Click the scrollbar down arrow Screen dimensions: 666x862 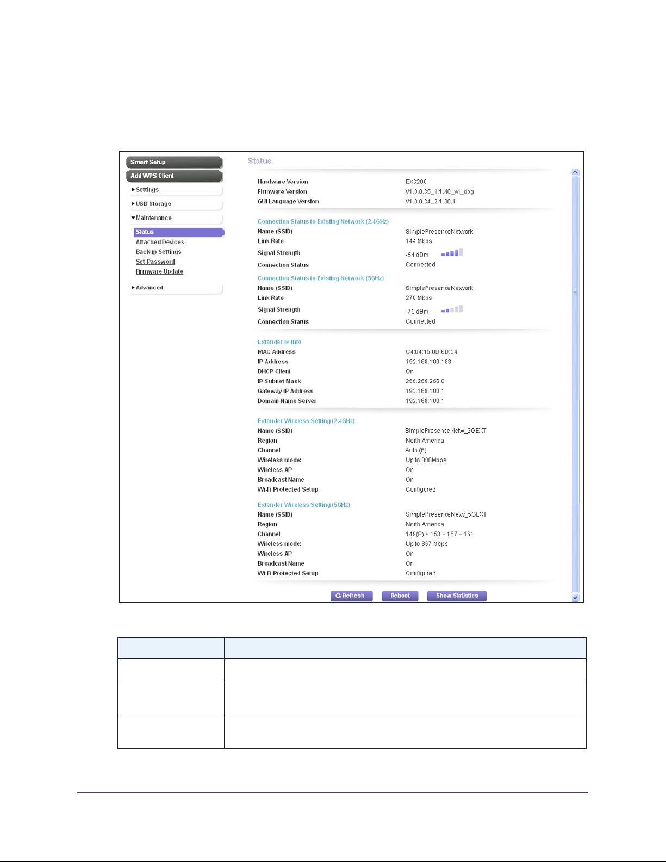tap(575, 598)
